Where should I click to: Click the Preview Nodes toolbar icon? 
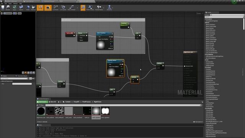click(99, 8)
